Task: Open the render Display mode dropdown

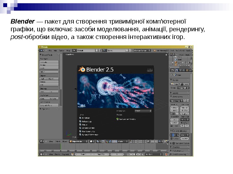Action: point(183,88)
